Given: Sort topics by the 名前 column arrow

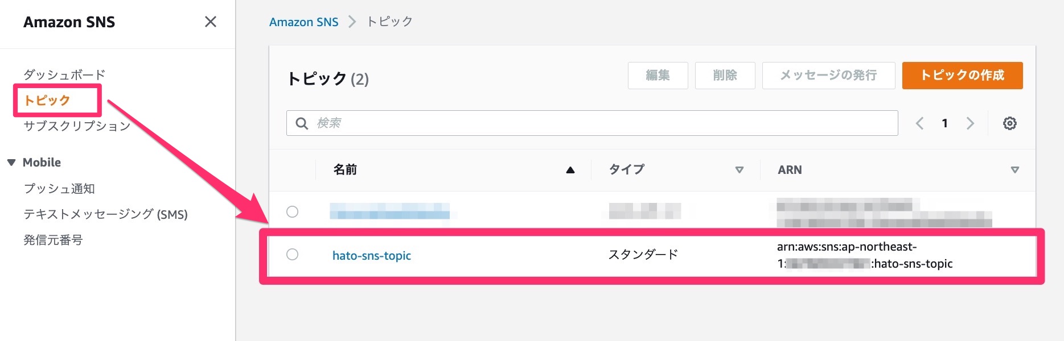Looking at the screenshot, I should click(x=571, y=169).
